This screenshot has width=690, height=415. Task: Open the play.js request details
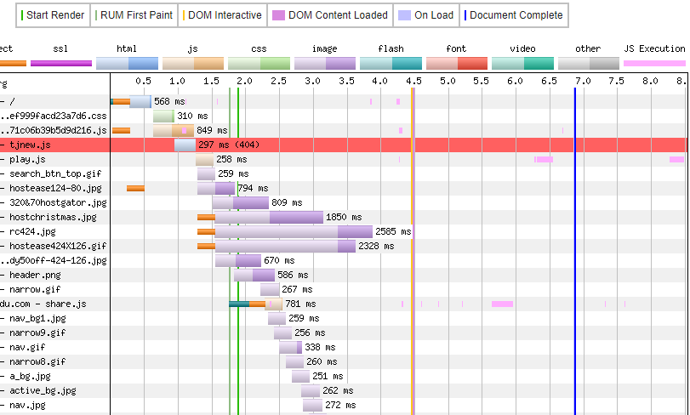28,159
